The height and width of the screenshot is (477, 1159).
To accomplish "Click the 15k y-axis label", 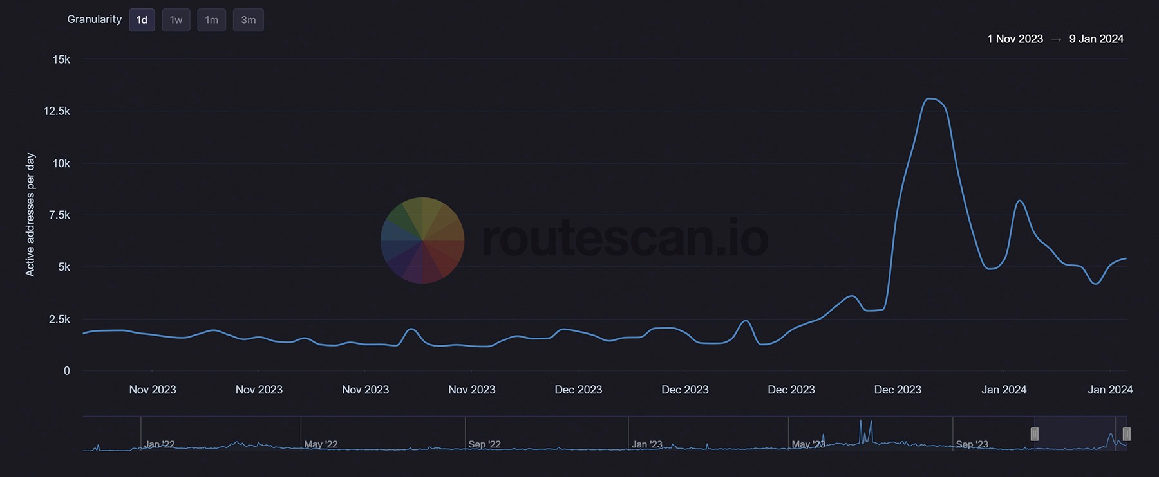I will point(61,60).
